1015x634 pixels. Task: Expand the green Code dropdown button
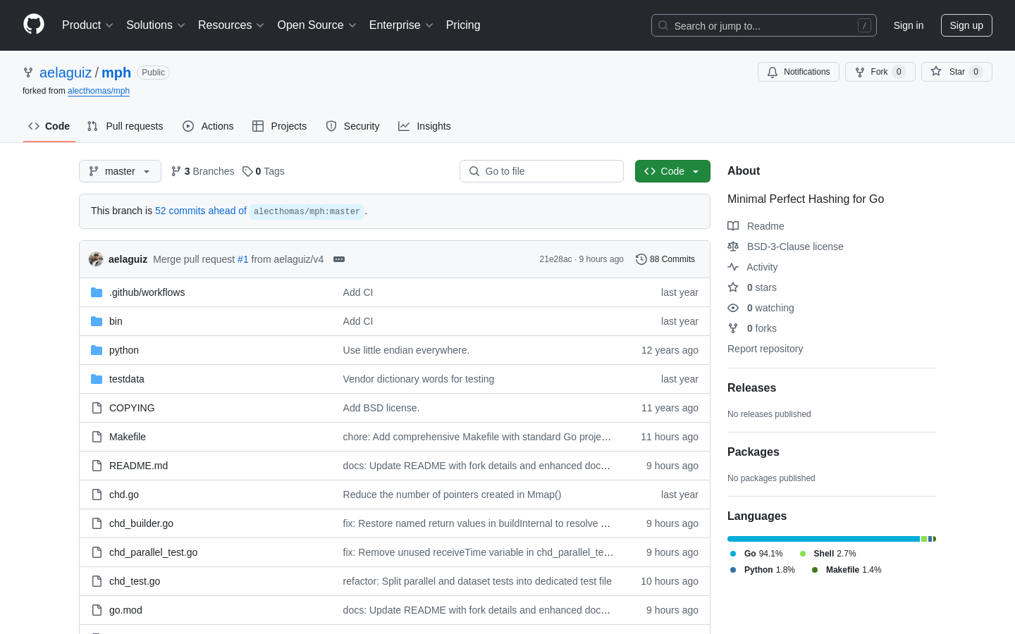672,171
